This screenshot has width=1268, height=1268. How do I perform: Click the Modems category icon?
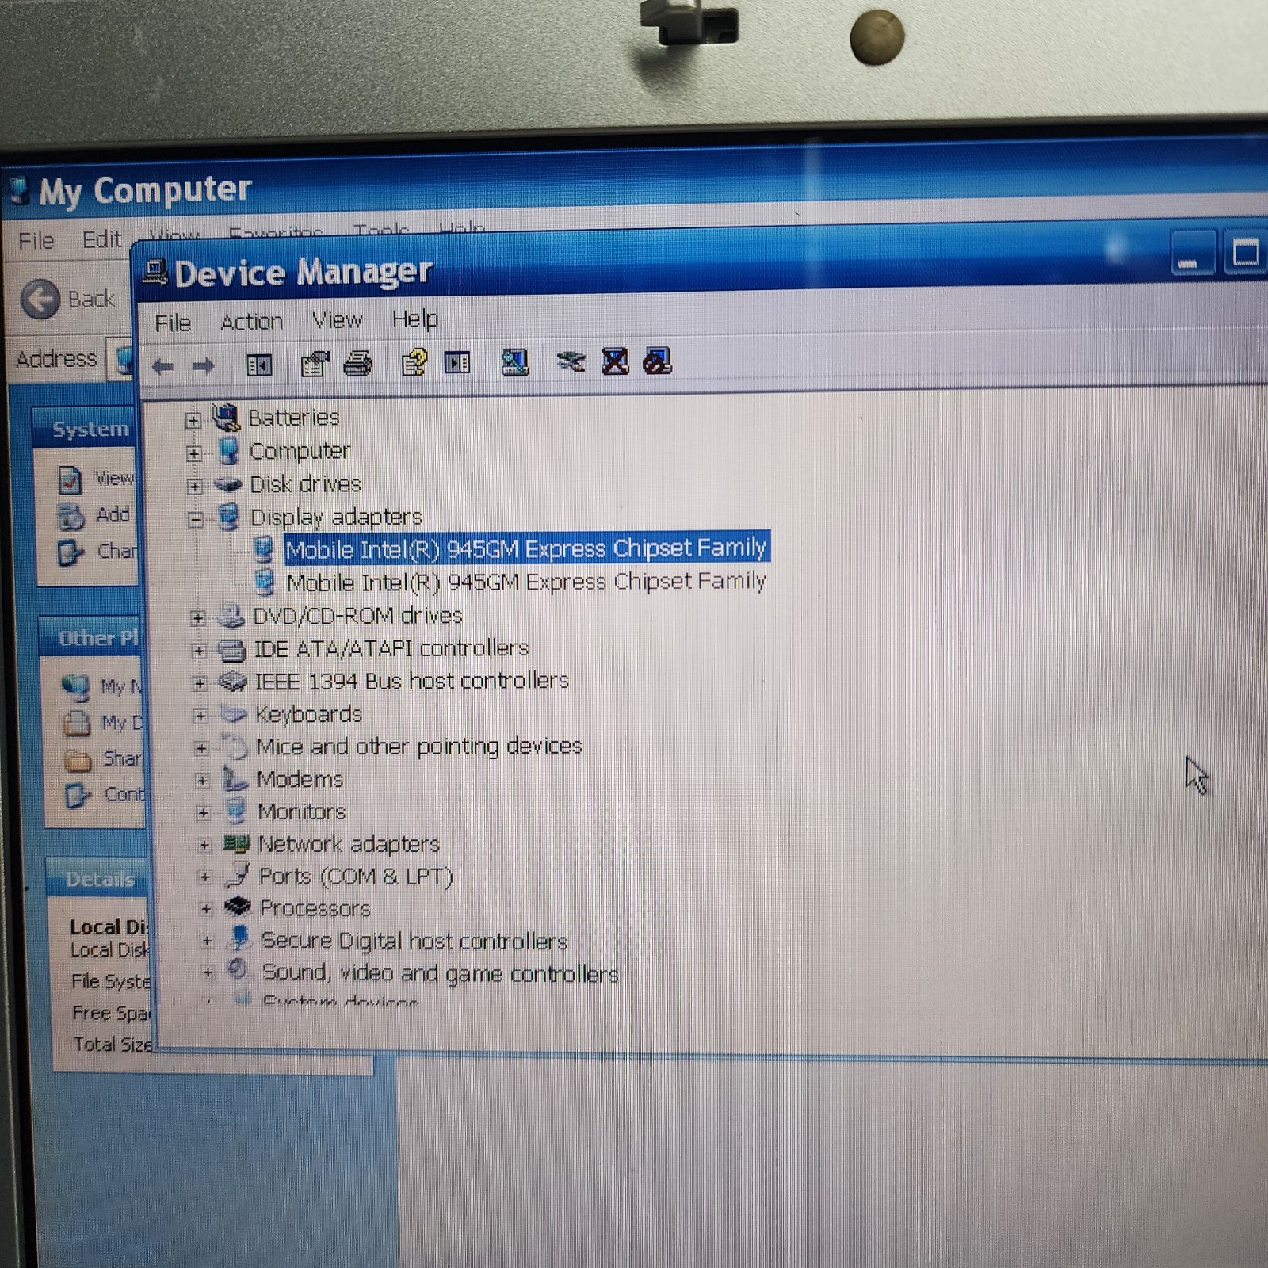click(235, 780)
